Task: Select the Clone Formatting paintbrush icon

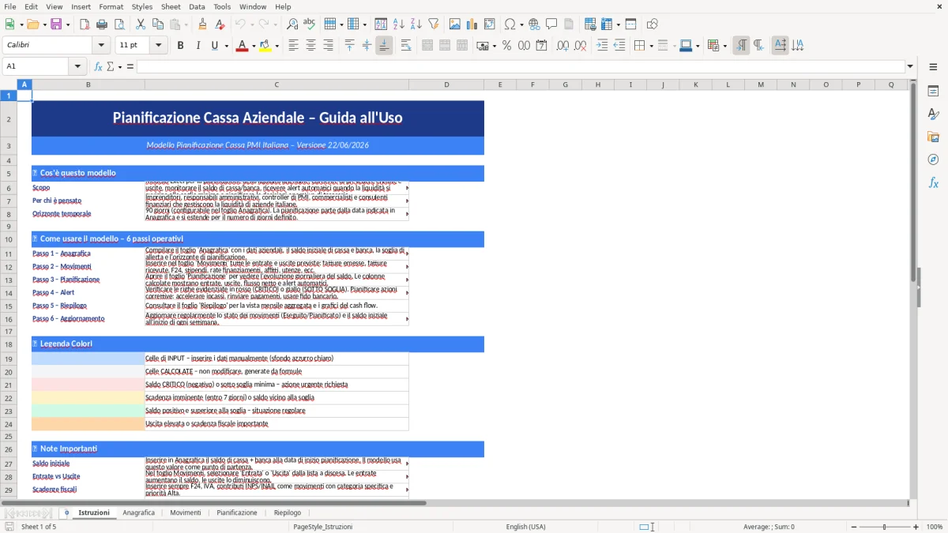Action: click(x=202, y=24)
